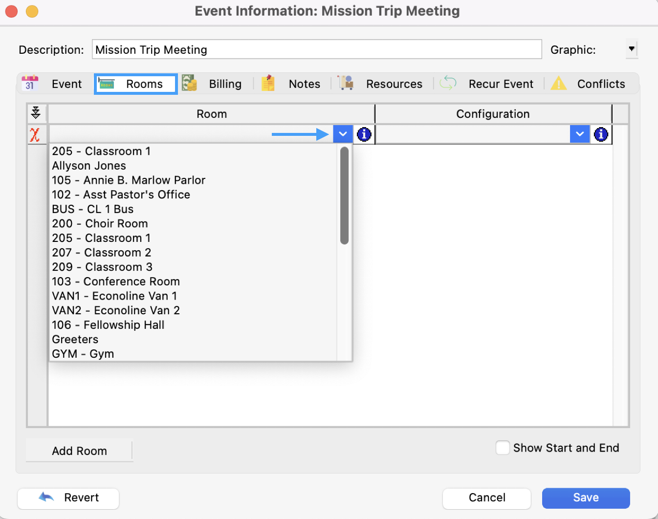Click the Notes notepad icon

(x=268, y=84)
